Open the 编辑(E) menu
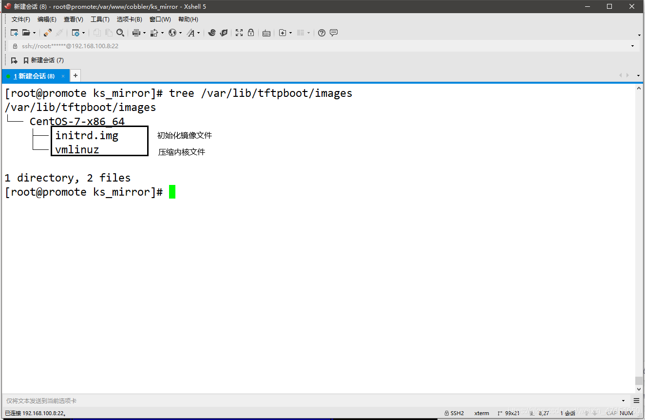645x420 pixels. click(47, 19)
